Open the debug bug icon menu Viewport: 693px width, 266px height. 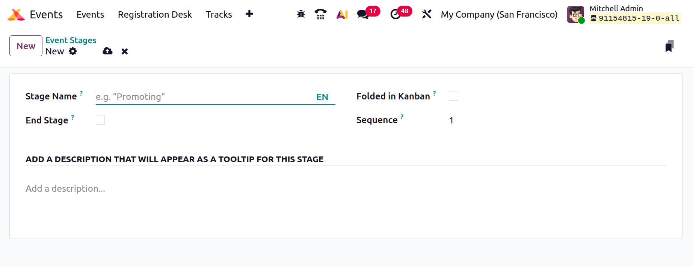point(301,14)
